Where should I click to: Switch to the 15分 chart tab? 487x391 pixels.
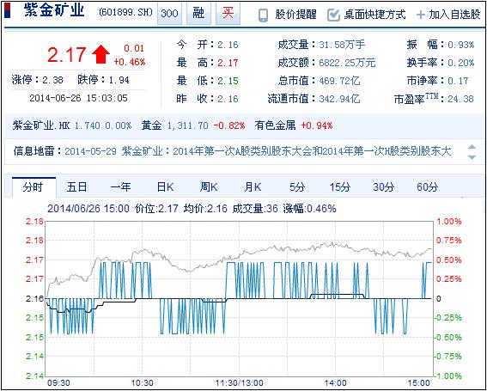[340, 187]
